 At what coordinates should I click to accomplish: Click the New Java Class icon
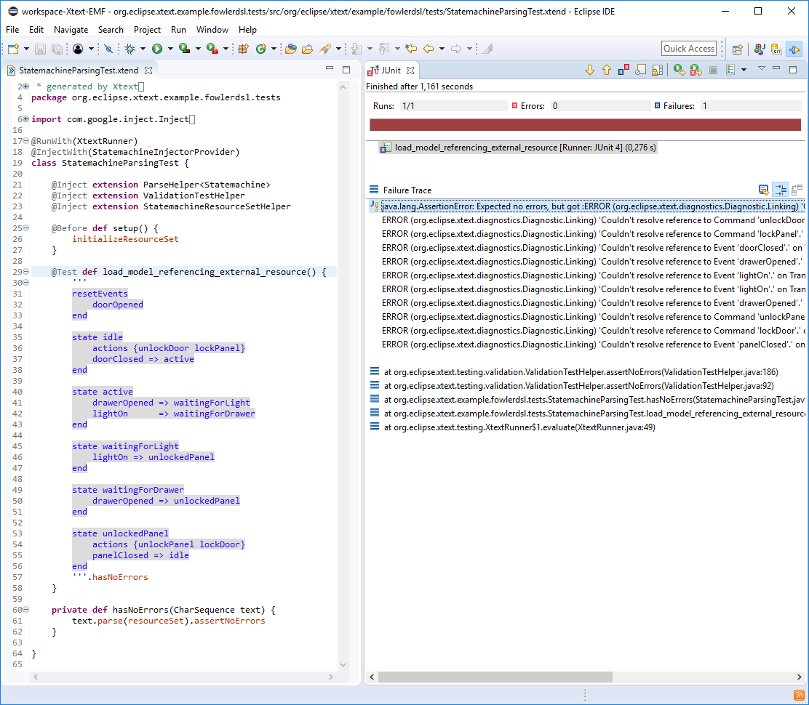pyautogui.click(x=261, y=49)
